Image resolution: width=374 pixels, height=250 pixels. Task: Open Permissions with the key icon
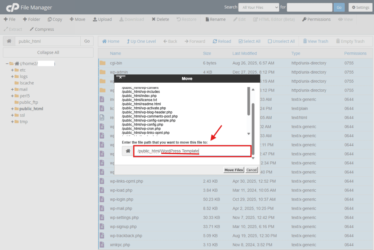pyautogui.click(x=304, y=19)
